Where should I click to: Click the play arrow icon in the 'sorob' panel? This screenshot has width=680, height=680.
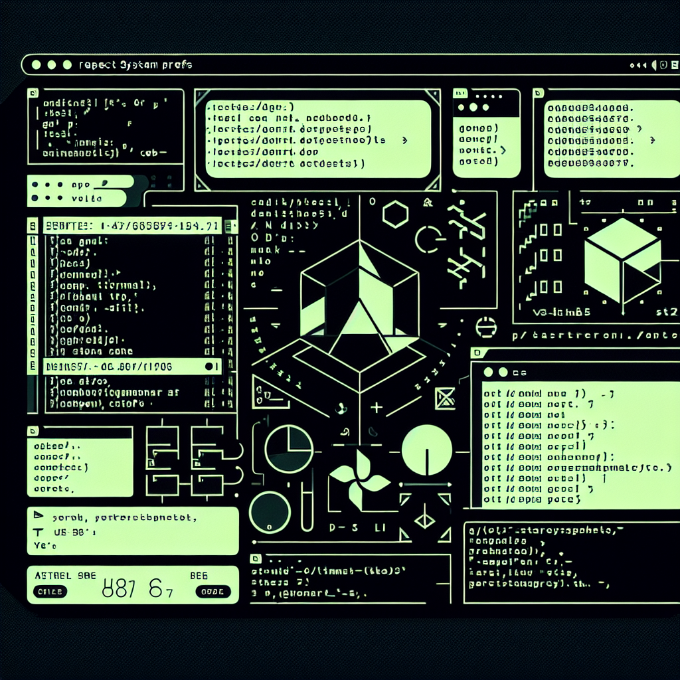point(39,515)
